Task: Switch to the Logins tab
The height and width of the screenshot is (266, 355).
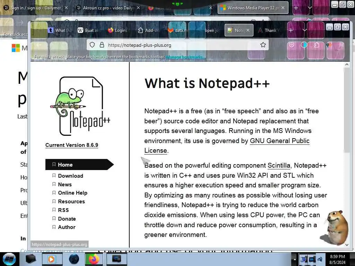Action: pos(118,30)
